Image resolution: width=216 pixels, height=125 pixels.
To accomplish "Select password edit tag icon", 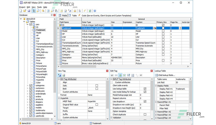I will pyautogui.click(x=116, y=75).
